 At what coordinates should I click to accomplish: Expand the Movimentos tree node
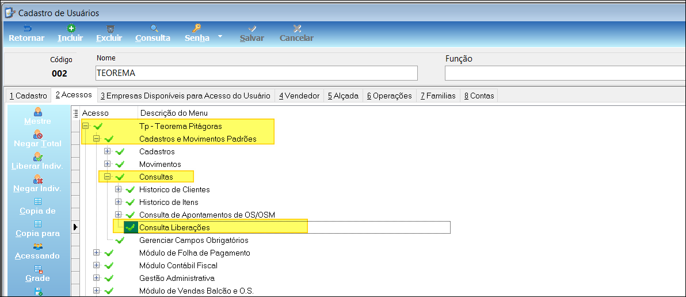coord(107,164)
